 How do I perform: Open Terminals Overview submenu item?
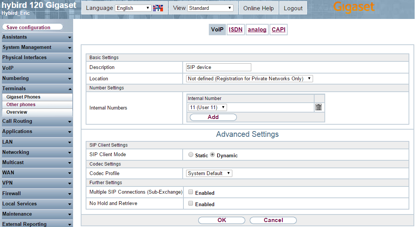37,112
